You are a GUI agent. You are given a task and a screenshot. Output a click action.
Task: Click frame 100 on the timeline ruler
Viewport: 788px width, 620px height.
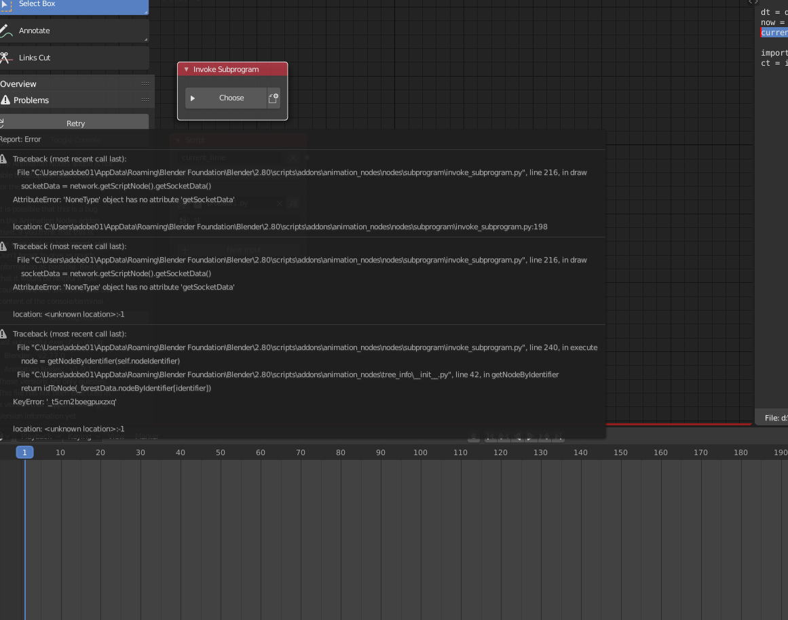420,452
